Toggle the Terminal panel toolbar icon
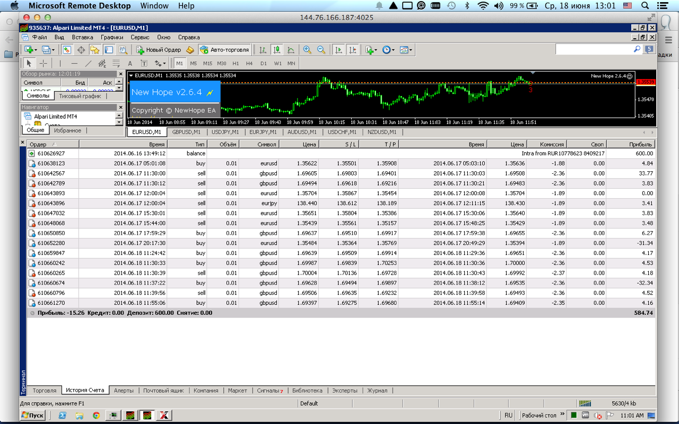Screen dimensions: 679x424 coord(109,50)
